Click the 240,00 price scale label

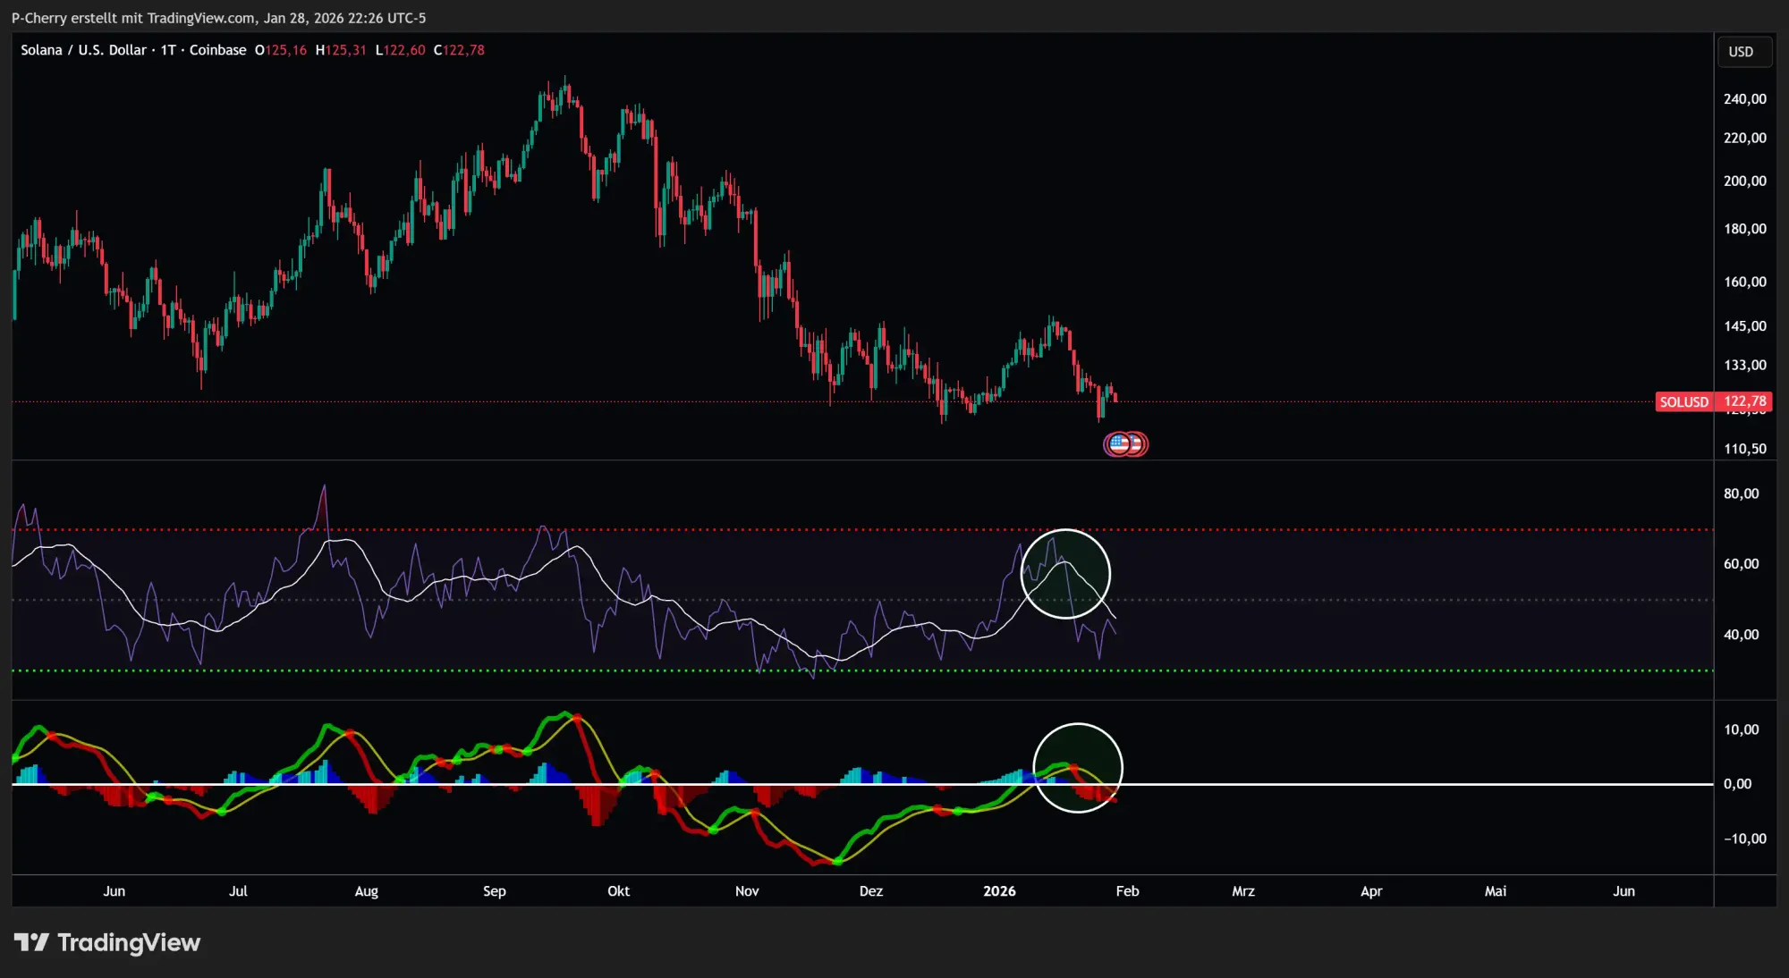(1744, 99)
